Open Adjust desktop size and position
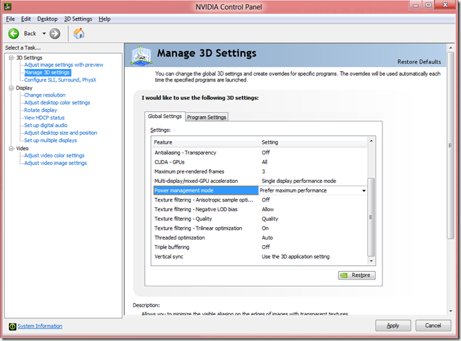The height and width of the screenshot is (341, 461). 61,133
